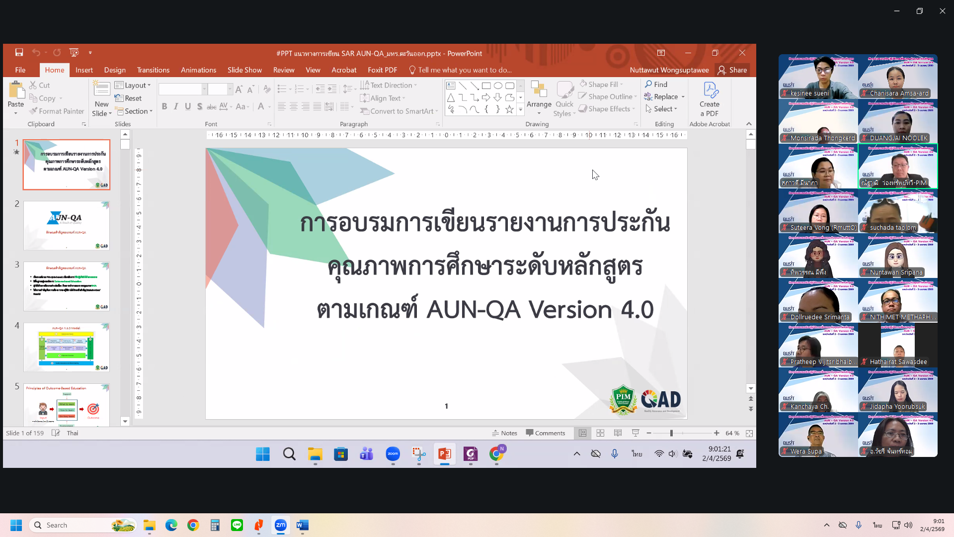Select the Italic formatting icon

[175, 106]
